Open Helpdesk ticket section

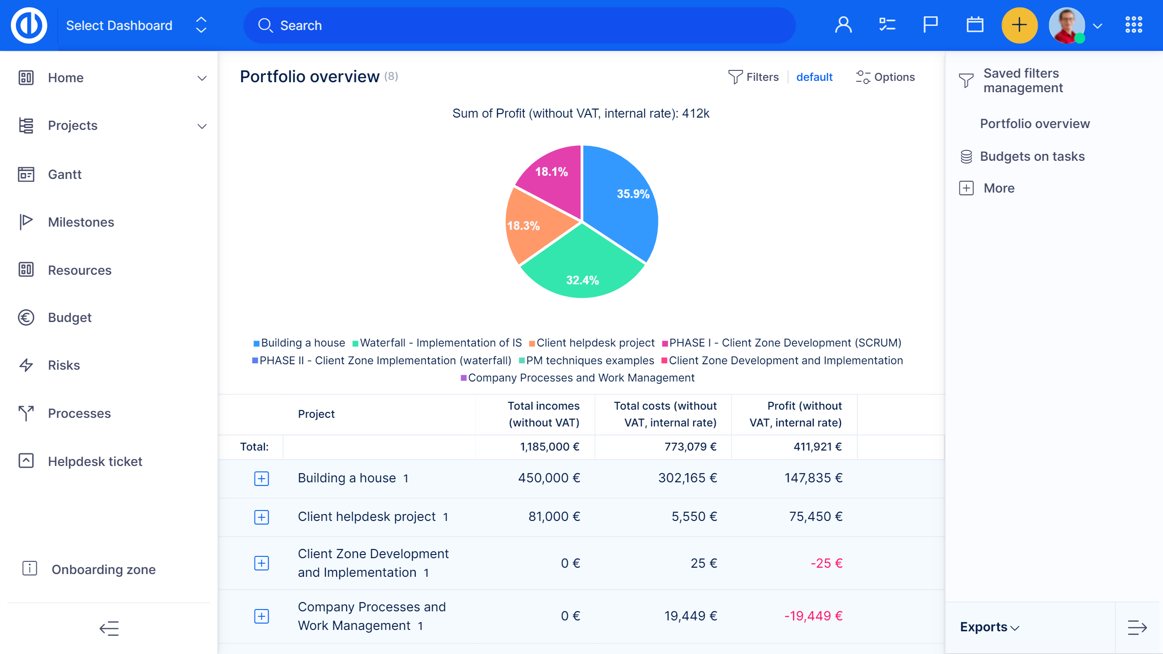[x=95, y=461]
